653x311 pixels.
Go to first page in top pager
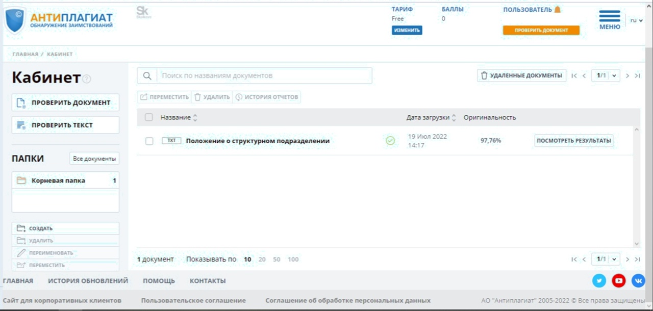coord(574,75)
